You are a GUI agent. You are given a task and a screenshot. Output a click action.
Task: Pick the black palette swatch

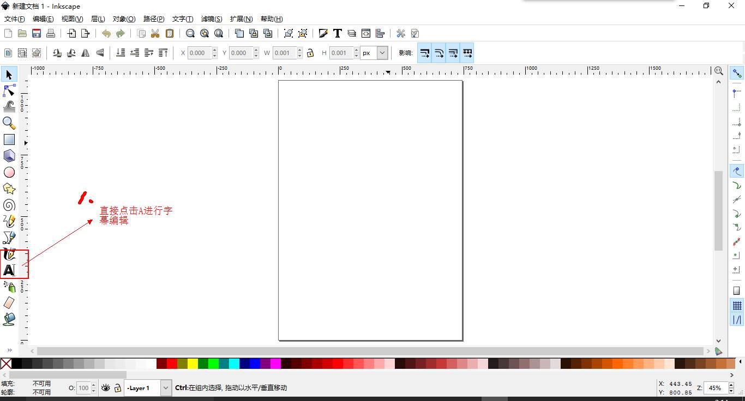pos(16,363)
